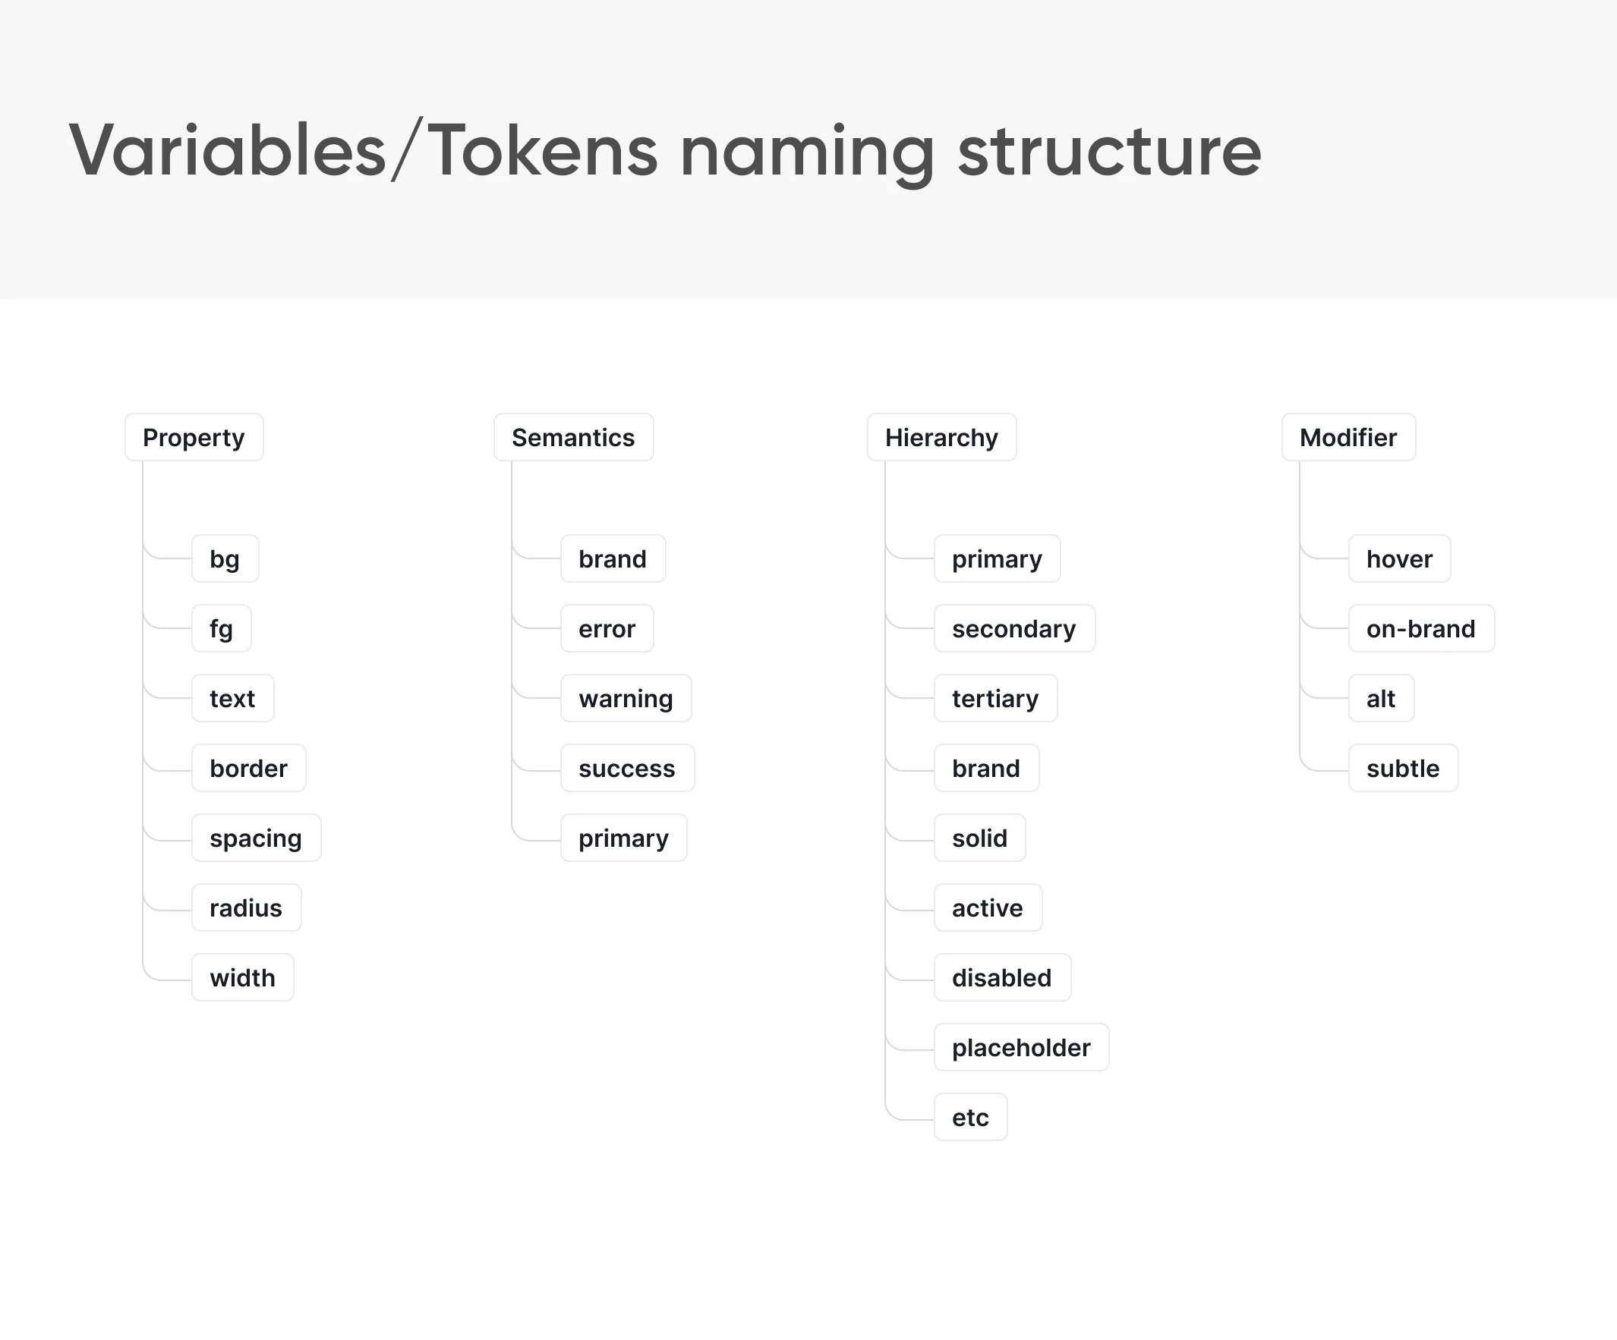Click the bg token under Property
Screen dimensions: 1617x1340
pyautogui.click(x=225, y=558)
